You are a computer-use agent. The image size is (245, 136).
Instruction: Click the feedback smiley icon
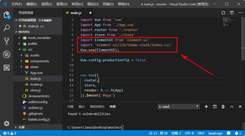(x=229, y=133)
